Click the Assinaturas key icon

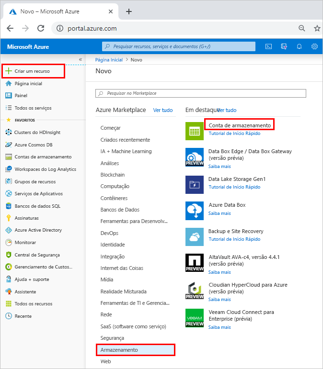pyautogui.click(x=9, y=218)
